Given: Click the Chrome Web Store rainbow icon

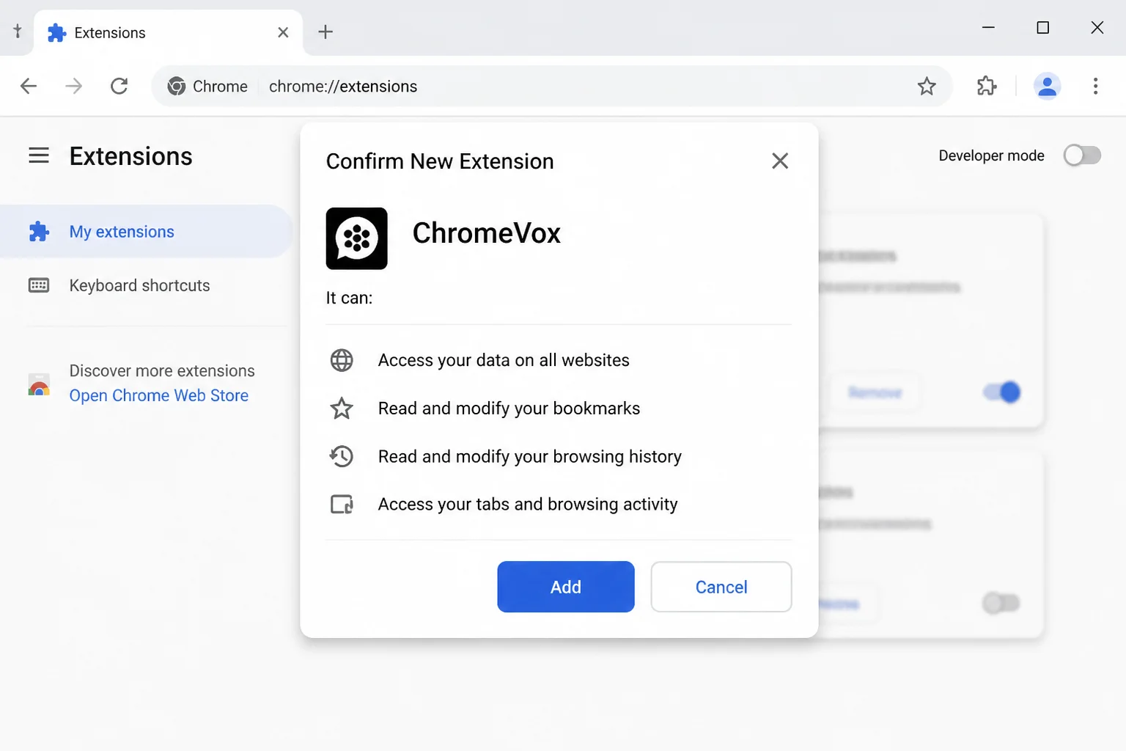Looking at the screenshot, I should (39, 384).
